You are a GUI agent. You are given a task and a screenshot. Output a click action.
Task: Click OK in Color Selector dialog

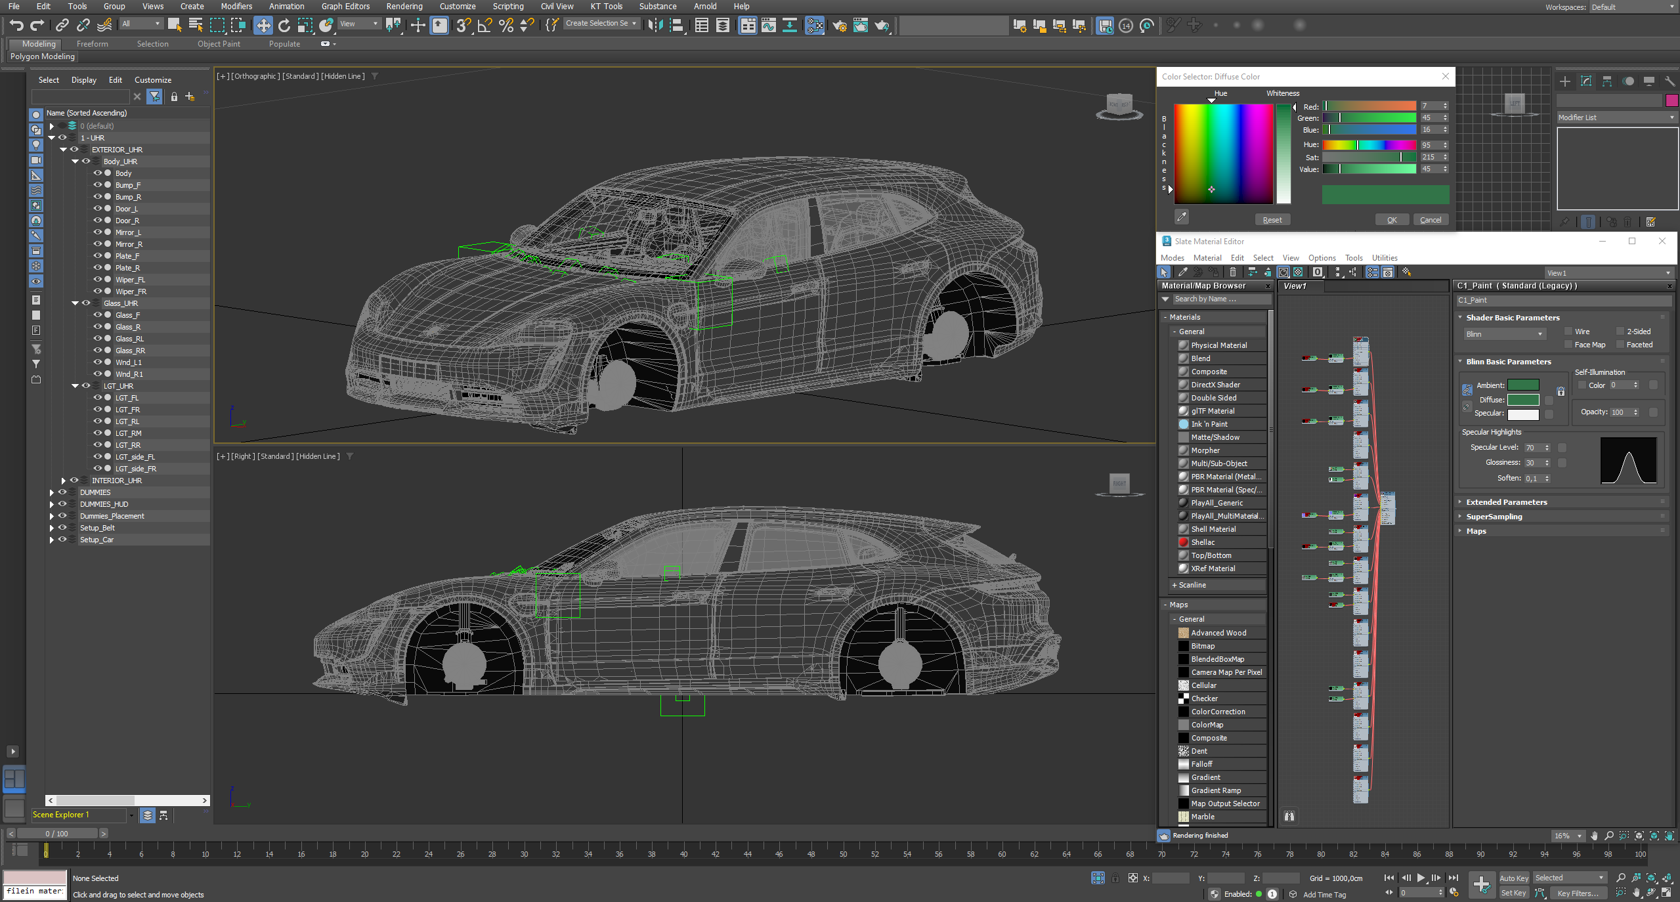tap(1392, 220)
